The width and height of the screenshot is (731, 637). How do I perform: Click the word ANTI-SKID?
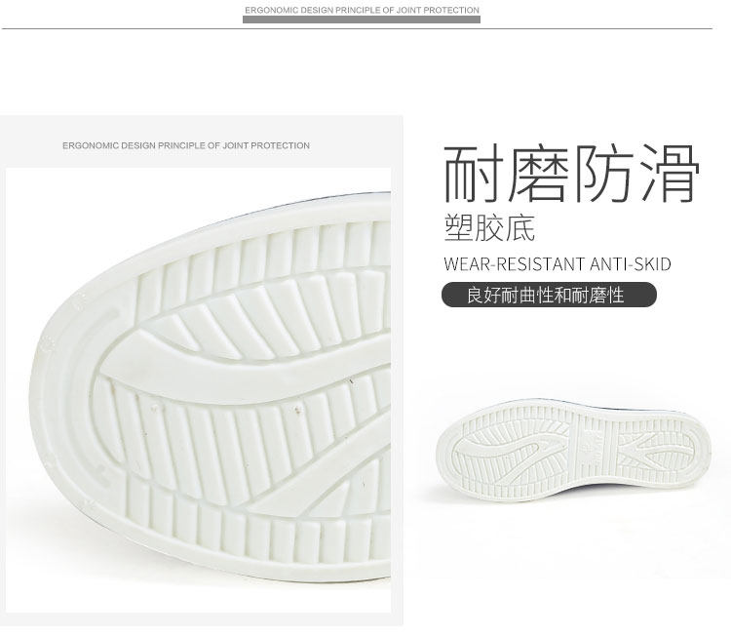[631, 264]
